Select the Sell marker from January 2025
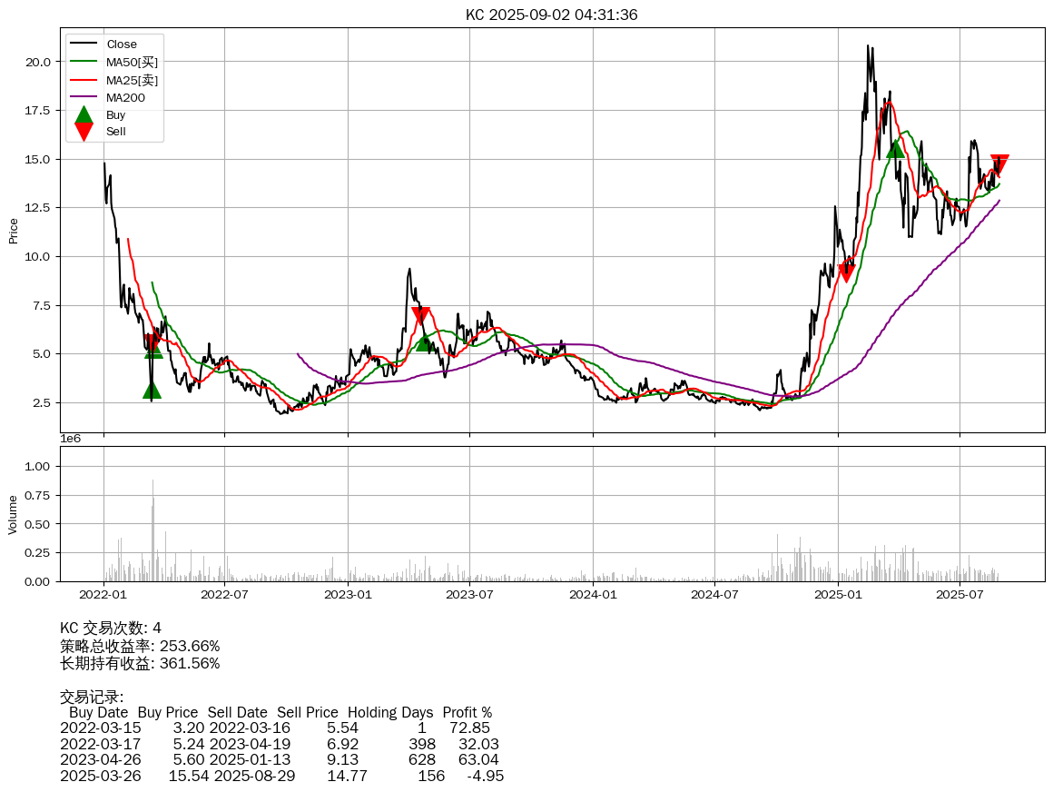 point(846,270)
